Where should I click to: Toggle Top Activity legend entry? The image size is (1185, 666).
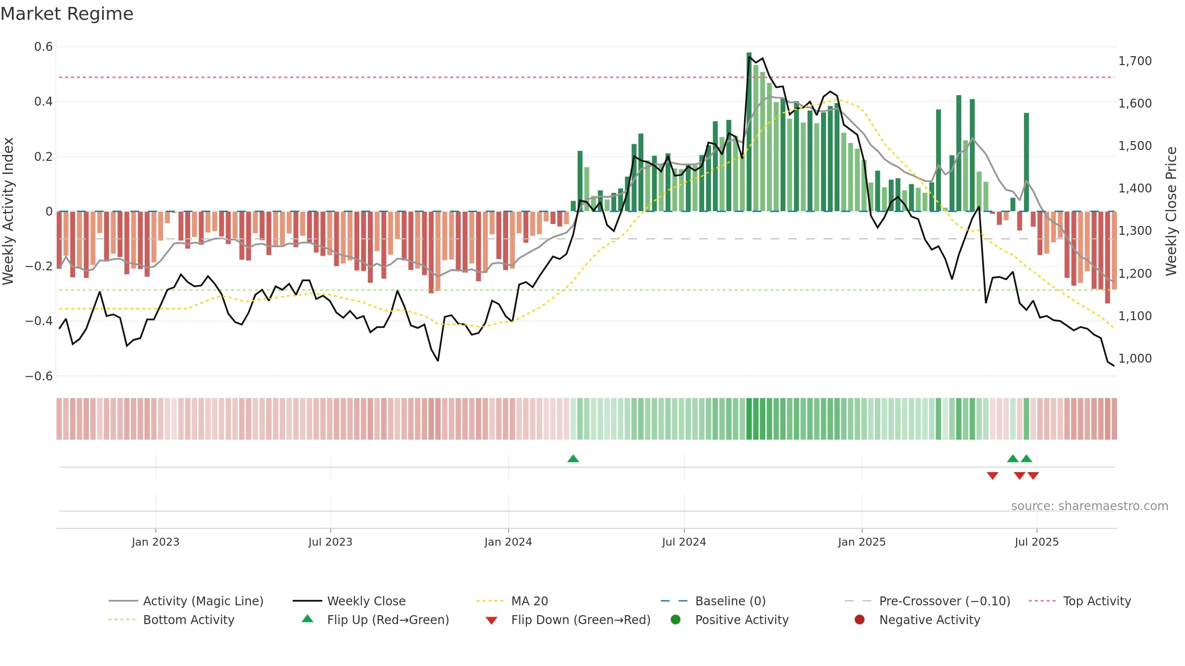(x=1080, y=601)
